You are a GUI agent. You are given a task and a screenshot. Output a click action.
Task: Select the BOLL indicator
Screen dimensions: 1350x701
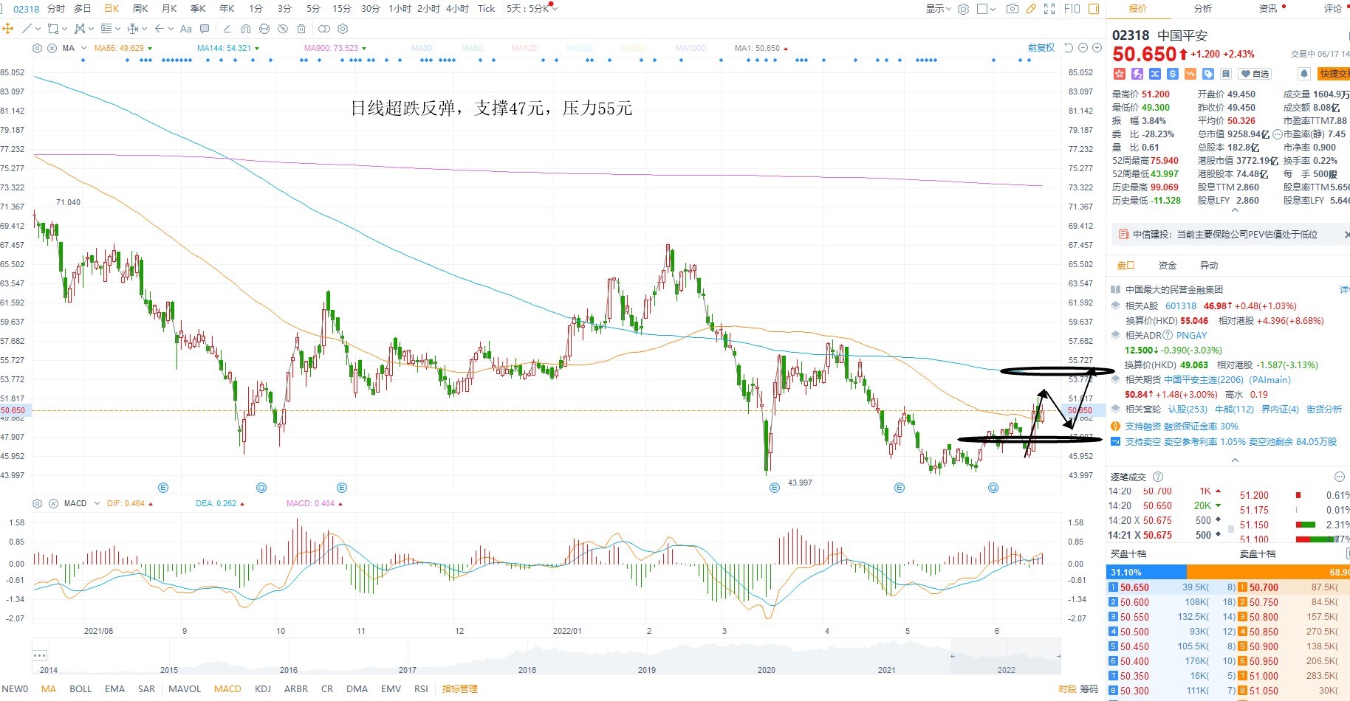80,689
